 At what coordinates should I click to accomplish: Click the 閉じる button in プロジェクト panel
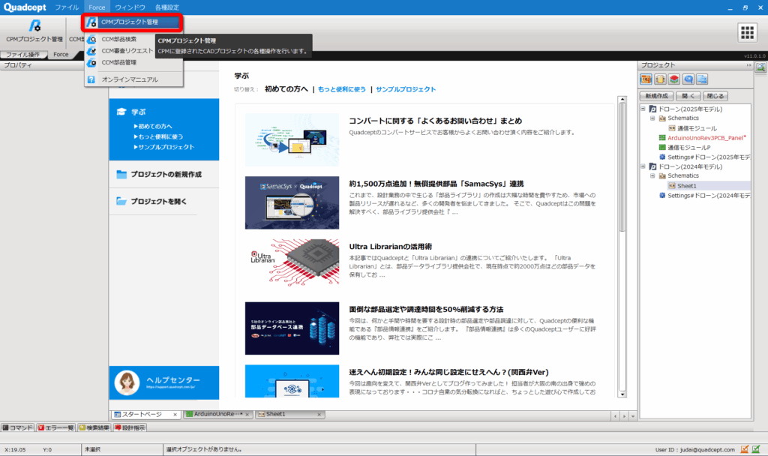[715, 96]
